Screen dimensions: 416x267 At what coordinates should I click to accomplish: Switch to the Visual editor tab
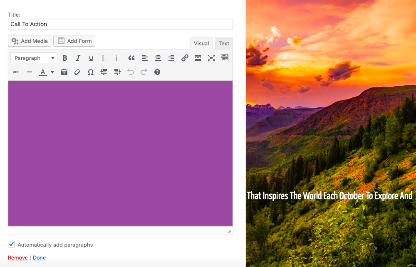pyautogui.click(x=201, y=44)
